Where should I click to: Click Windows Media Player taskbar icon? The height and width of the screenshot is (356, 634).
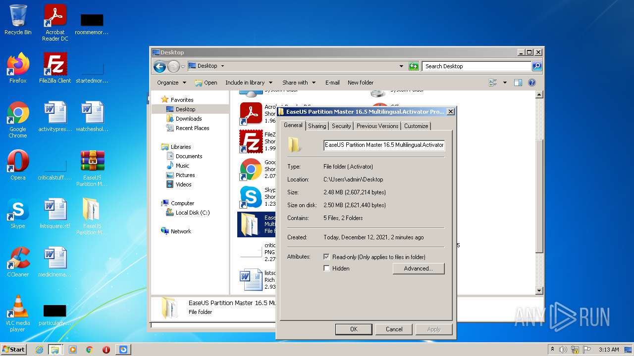[x=73, y=350]
